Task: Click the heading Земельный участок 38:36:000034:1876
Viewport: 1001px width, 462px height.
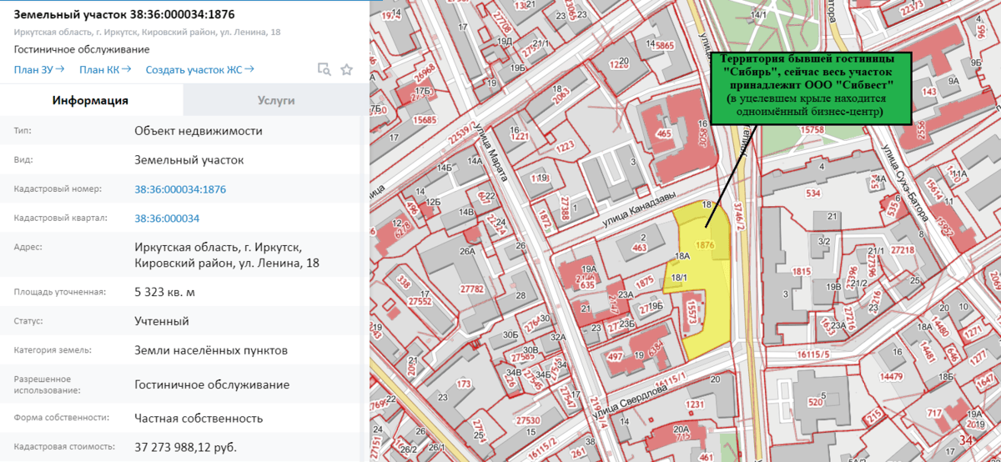Action: pos(124,14)
